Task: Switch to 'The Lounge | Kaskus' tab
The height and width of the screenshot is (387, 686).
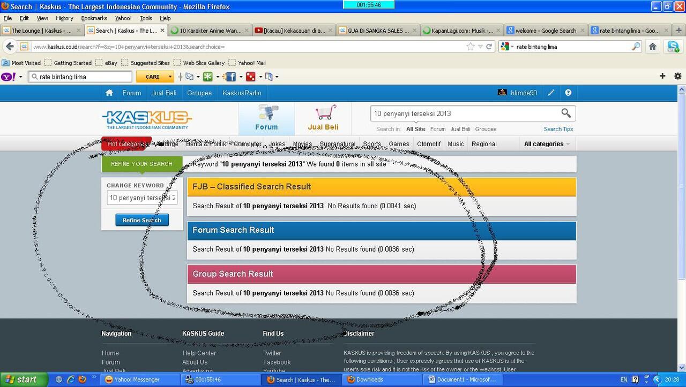Action: 42,31
